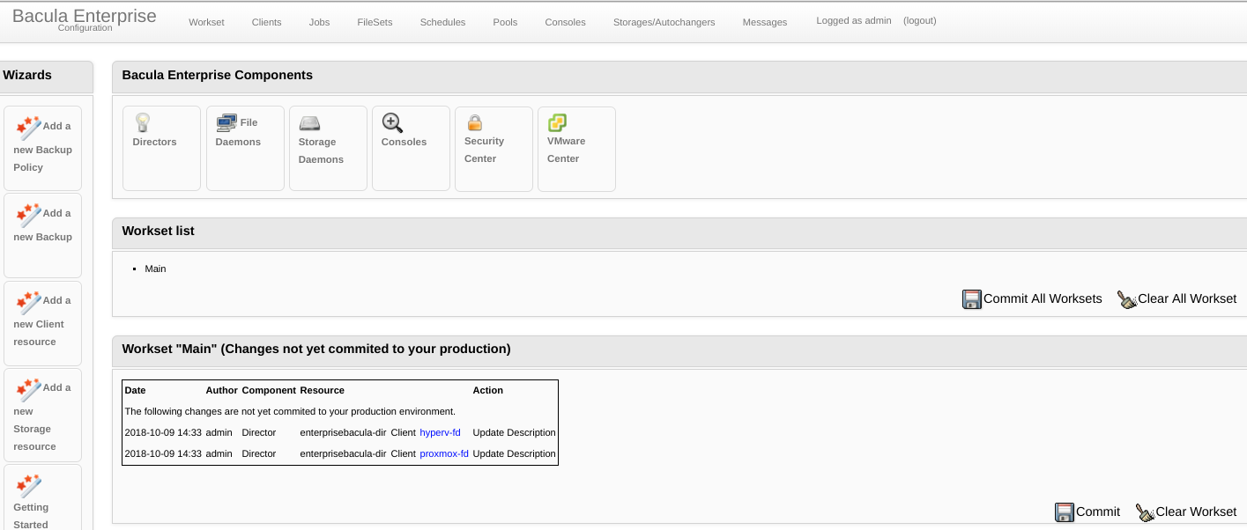Open the Storage Daemons drive icon
The height and width of the screenshot is (530, 1247).
(x=309, y=123)
